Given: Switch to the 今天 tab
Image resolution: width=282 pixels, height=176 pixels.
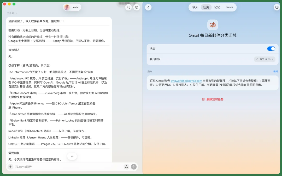Looking at the screenshot, I should tap(195, 7).
